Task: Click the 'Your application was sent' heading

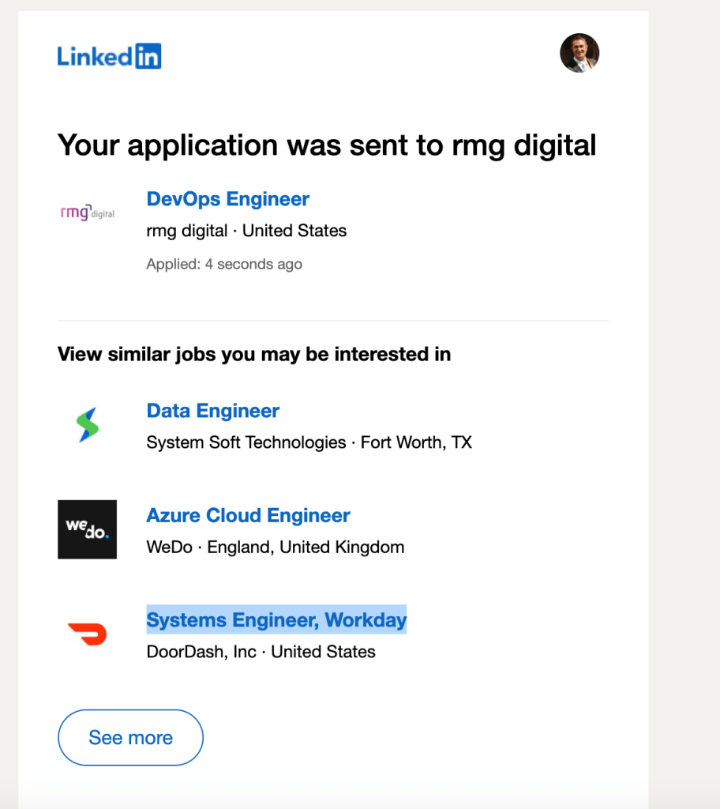Action: click(x=327, y=145)
